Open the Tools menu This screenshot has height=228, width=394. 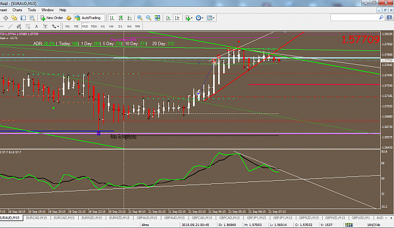[32, 10]
